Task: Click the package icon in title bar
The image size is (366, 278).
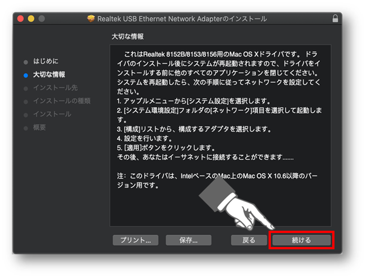Action: coord(91,19)
